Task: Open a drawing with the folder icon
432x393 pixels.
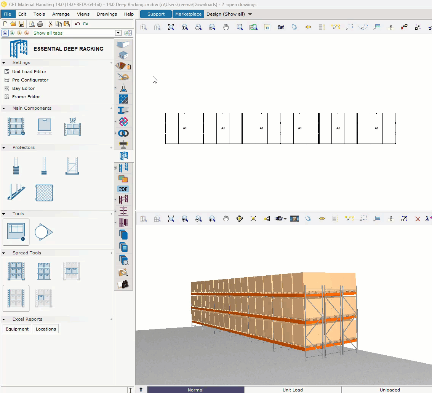Action: (x=13, y=24)
